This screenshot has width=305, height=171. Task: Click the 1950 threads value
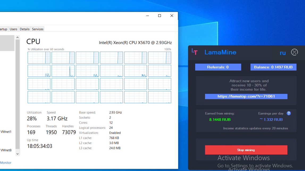tap(51, 132)
